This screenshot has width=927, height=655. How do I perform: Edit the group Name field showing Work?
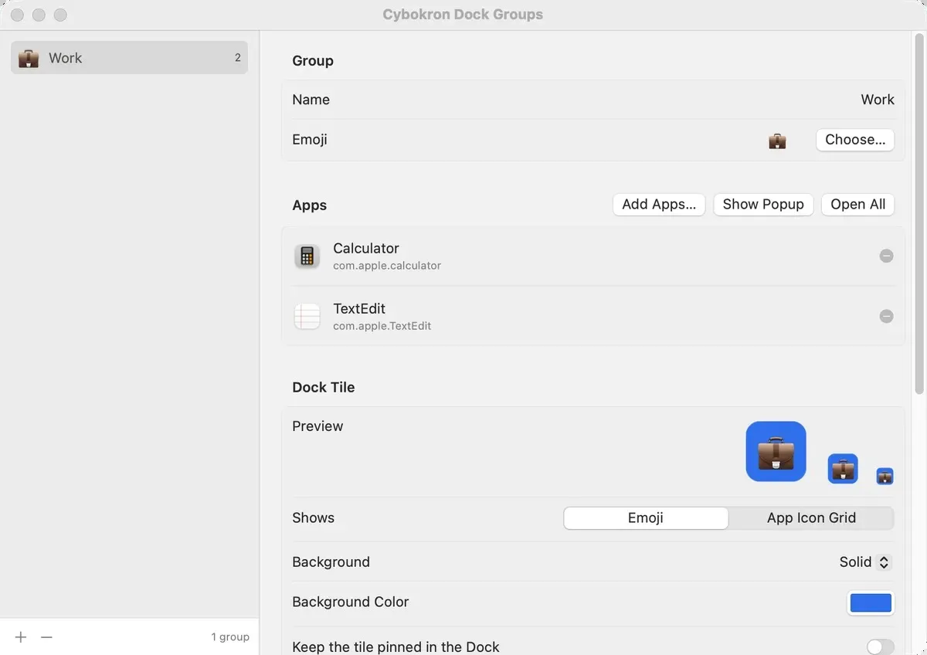(878, 100)
